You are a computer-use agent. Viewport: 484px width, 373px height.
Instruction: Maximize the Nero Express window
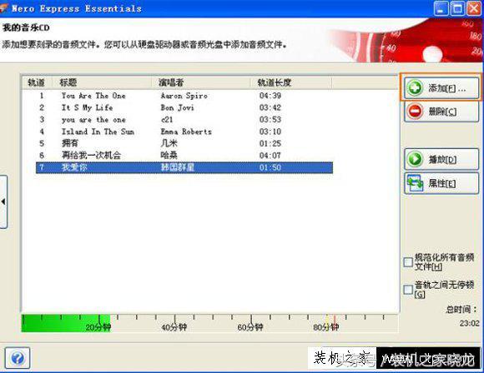[457, 8]
